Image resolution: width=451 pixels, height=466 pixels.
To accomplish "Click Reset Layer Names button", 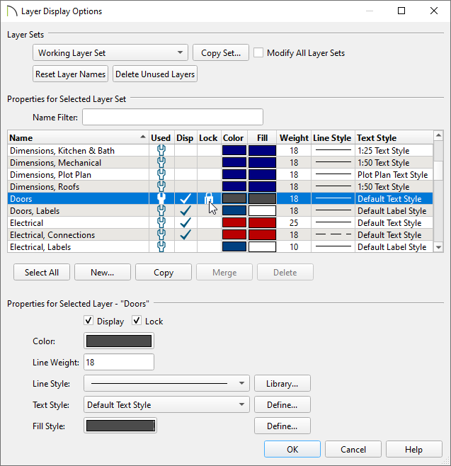I will [70, 74].
